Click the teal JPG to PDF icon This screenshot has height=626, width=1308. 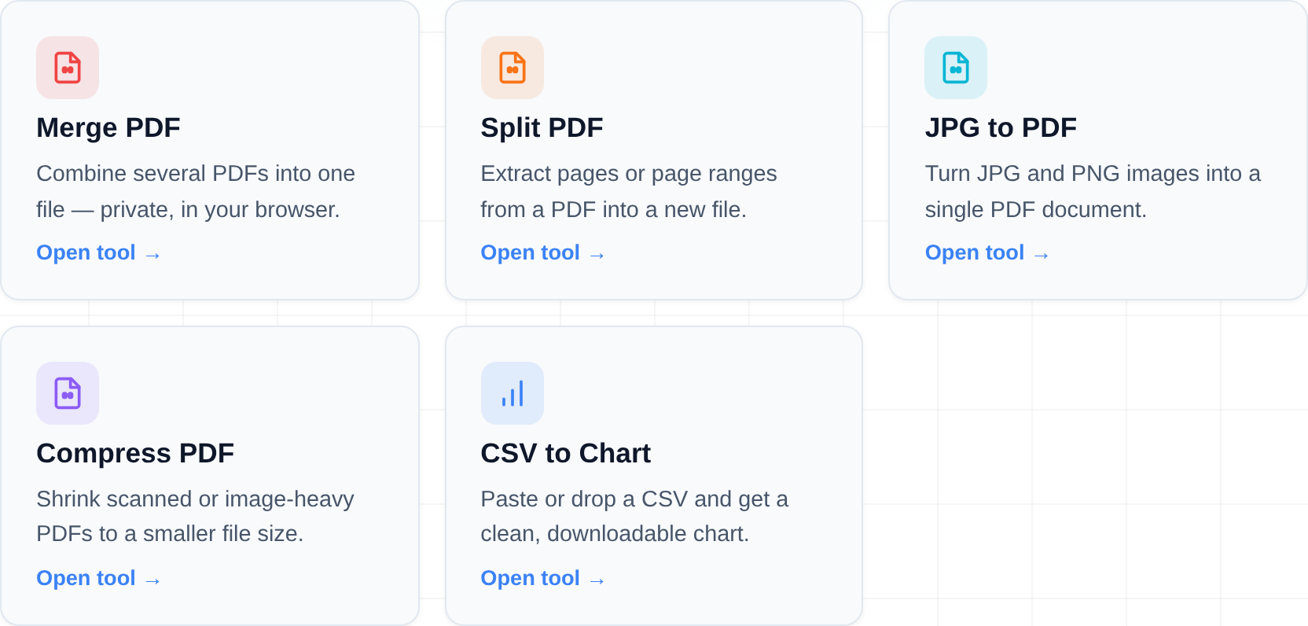click(956, 68)
